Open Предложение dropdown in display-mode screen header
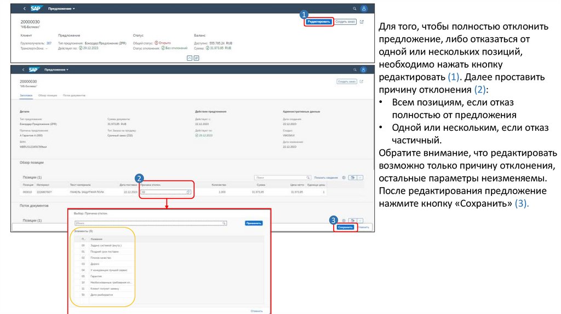This screenshot has height=314, width=561. [x=61, y=9]
